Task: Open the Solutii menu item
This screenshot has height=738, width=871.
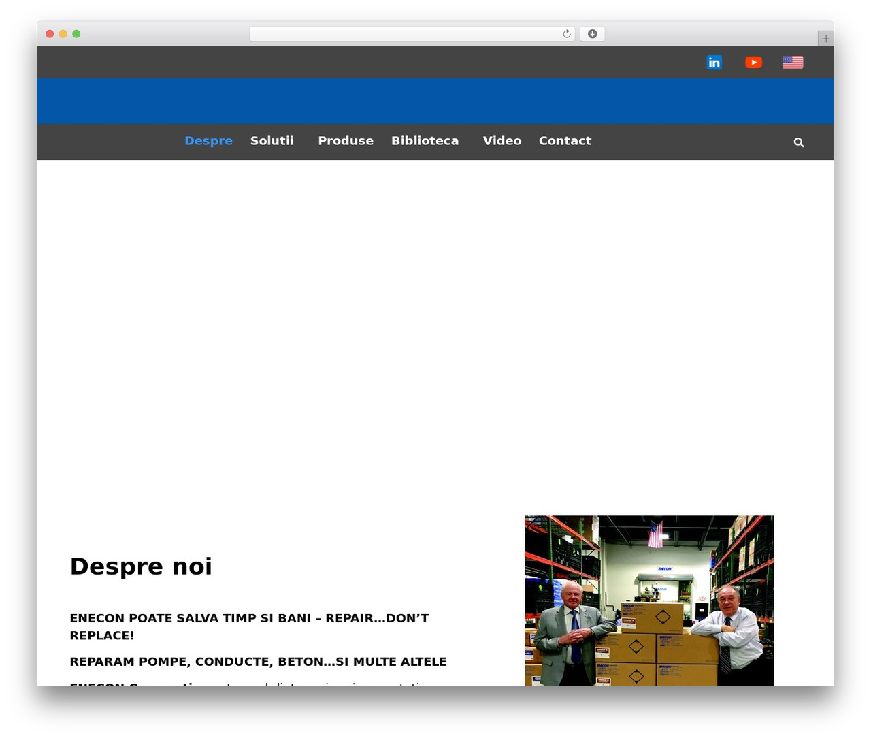Action: coord(272,141)
